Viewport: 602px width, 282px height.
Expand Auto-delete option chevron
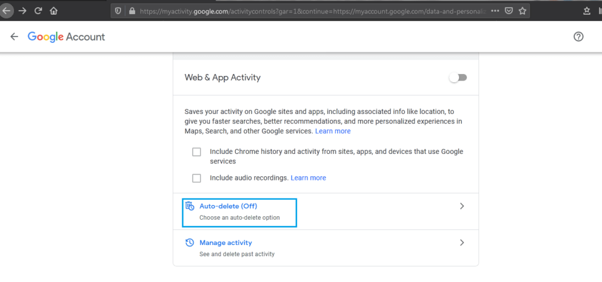pyautogui.click(x=462, y=206)
